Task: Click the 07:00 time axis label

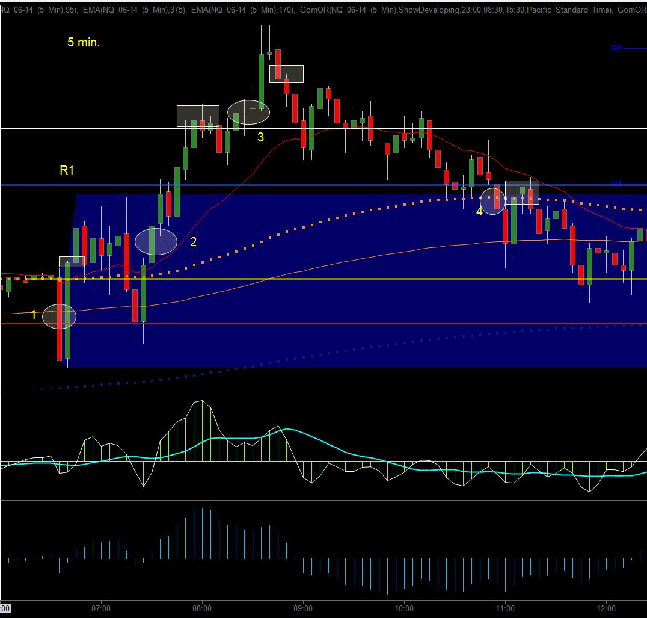Action: [101, 608]
